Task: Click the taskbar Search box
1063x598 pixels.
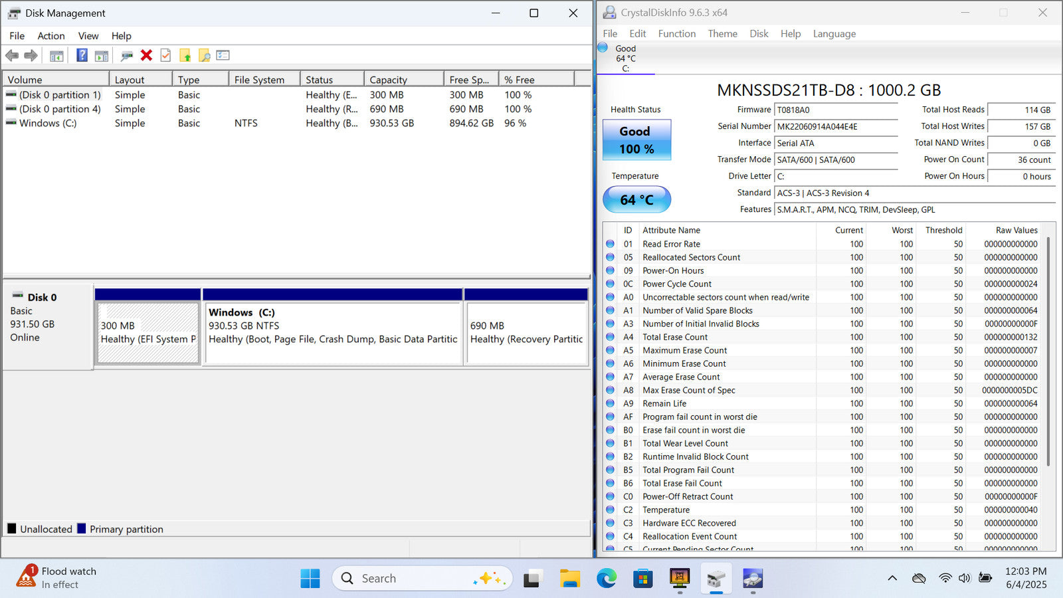Action: pyautogui.click(x=423, y=579)
